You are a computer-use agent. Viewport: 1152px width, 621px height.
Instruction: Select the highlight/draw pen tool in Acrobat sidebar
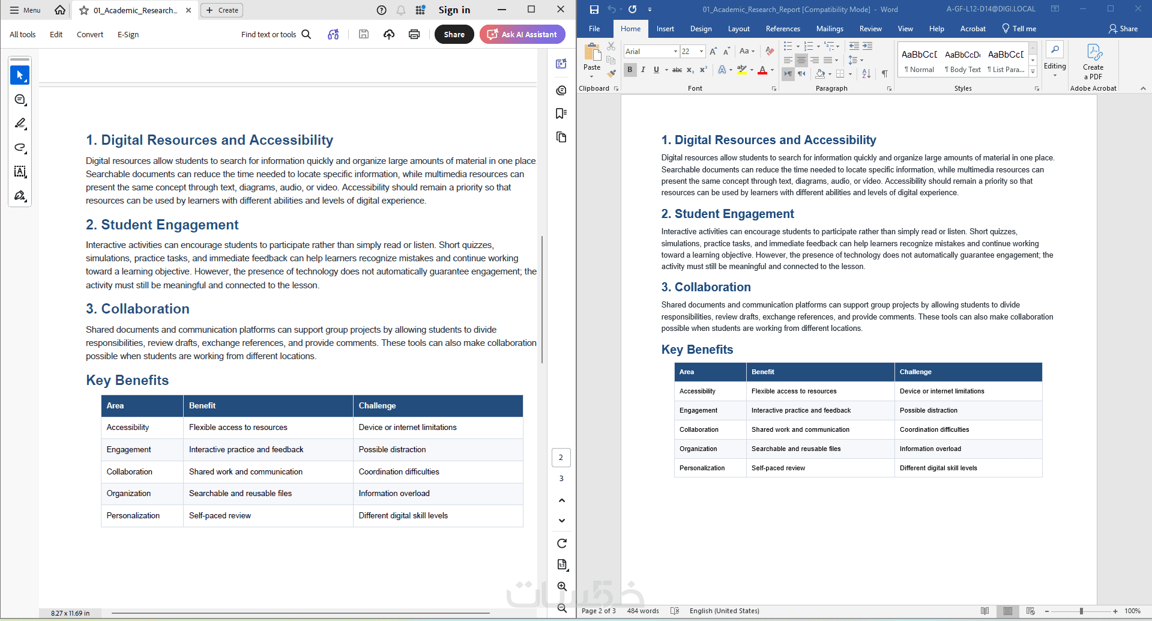point(20,123)
